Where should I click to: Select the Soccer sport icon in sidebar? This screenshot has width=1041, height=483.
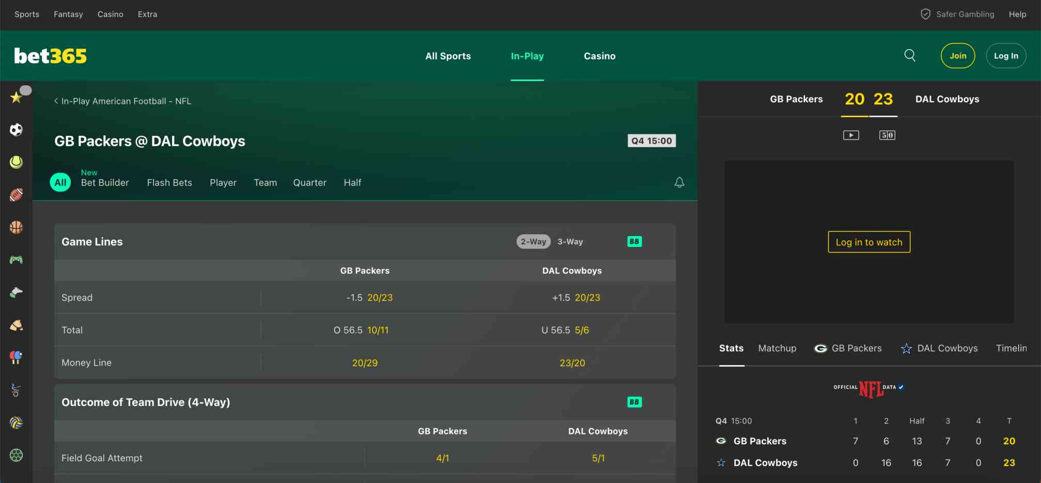click(x=16, y=130)
